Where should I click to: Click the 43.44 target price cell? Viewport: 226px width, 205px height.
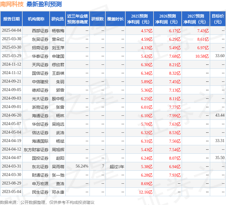tap(220, 115)
